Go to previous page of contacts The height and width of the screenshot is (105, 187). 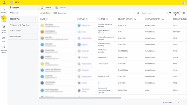(178, 102)
